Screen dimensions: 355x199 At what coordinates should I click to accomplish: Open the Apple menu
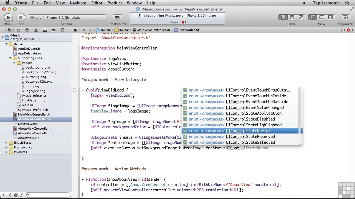(x=7, y=3)
